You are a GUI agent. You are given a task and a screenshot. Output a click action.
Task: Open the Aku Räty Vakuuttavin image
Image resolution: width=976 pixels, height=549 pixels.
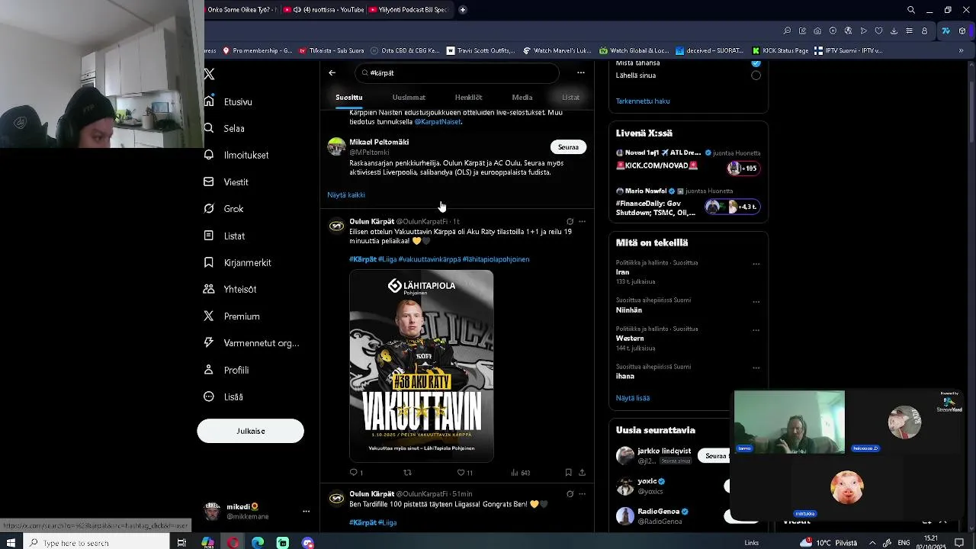click(422, 366)
